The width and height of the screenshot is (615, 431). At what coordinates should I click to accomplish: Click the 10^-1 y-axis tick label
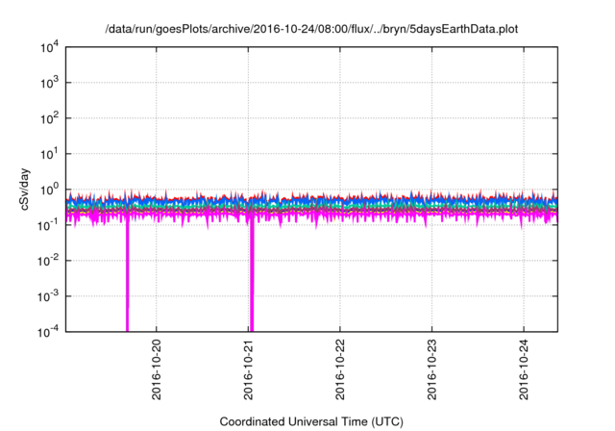(x=49, y=225)
